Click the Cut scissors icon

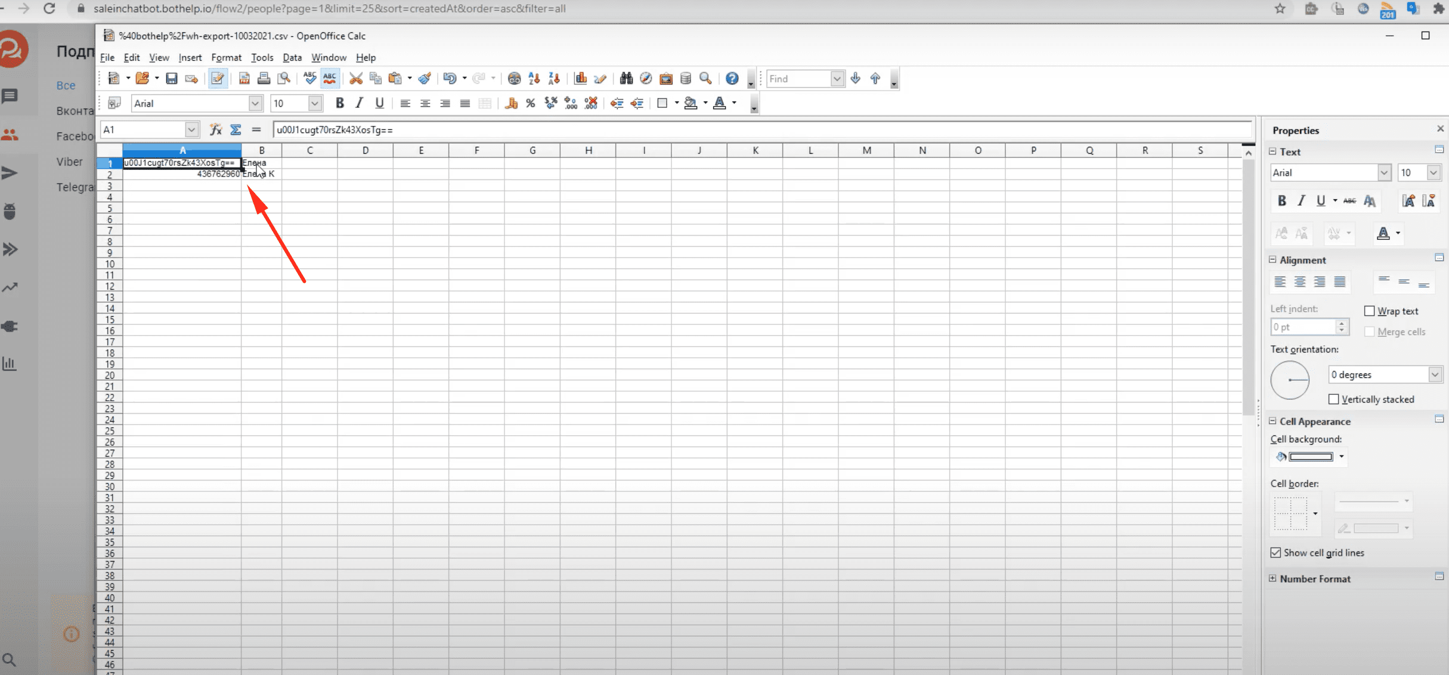[x=356, y=79]
